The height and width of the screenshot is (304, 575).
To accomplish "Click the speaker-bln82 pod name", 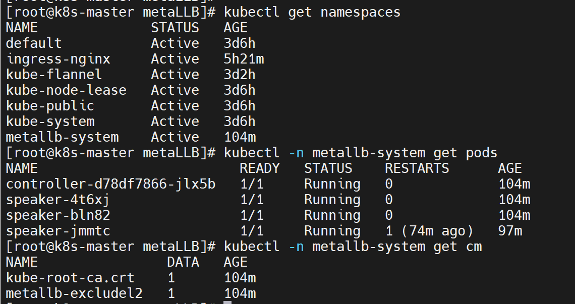I will tap(58, 215).
